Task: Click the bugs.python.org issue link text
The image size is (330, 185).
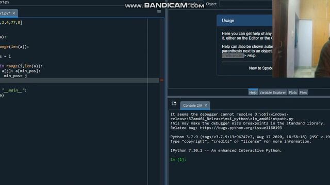Action: tap(241, 128)
